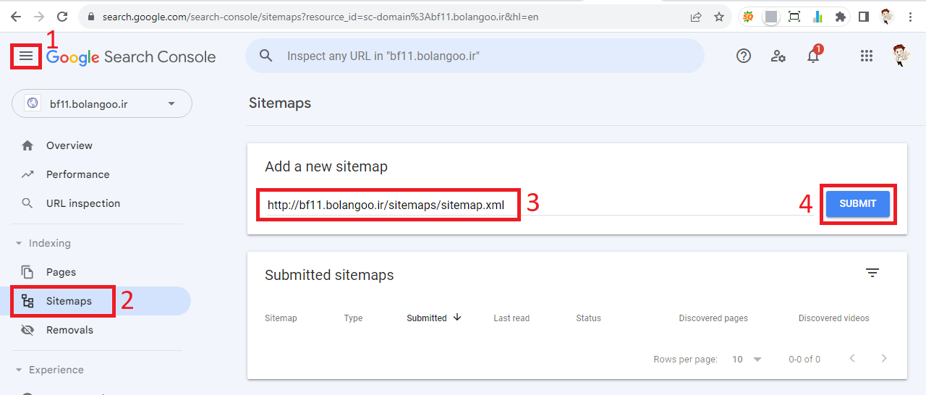The width and height of the screenshot is (926, 395).
Task: Open Users and permissions settings icon
Action: [778, 56]
